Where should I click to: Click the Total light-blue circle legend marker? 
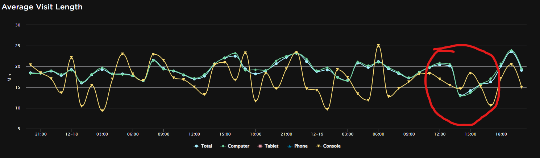coord(196,146)
